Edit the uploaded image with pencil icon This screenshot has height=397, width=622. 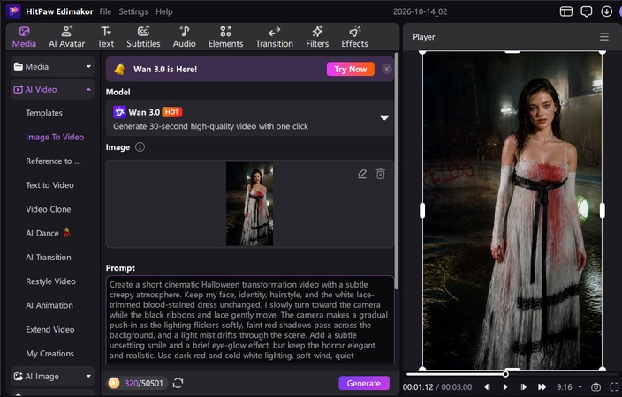(x=362, y=174)
